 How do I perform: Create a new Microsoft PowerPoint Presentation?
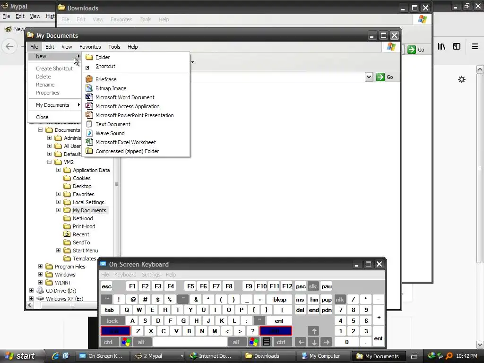tap(136, 115)
